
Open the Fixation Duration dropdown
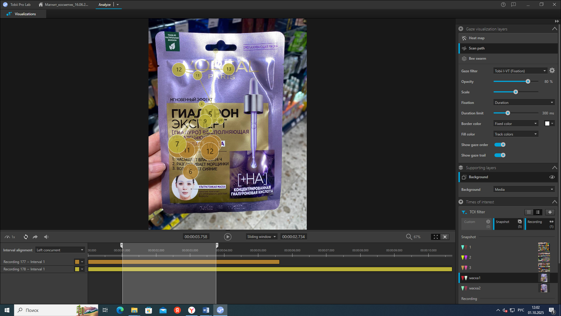524,103
